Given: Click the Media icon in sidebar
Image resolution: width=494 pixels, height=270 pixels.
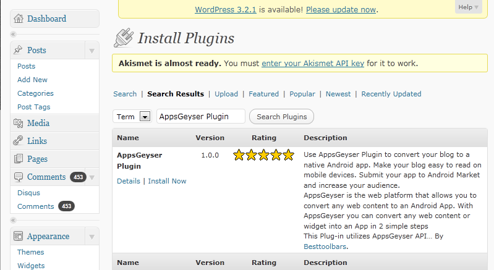Looking at the screenshot, I should [x=19, y=123].
